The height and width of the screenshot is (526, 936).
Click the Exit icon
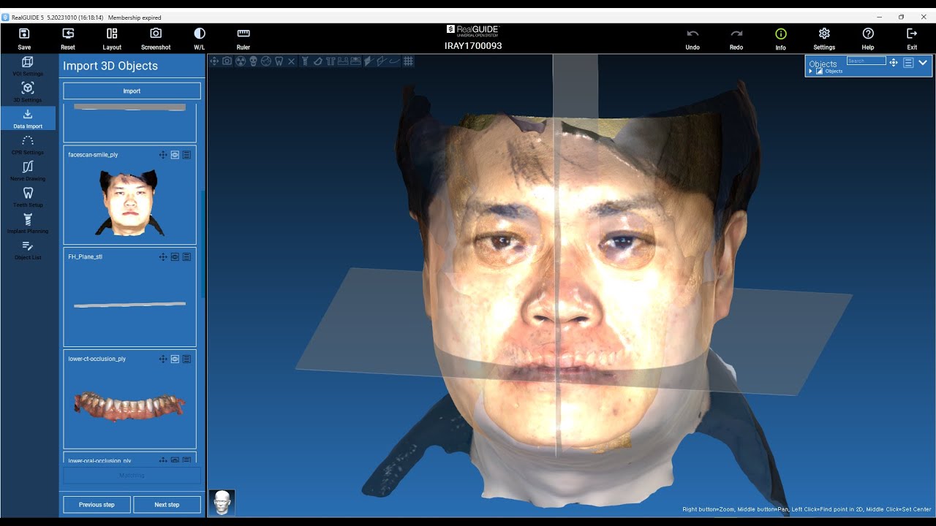(x=912, y=34)
